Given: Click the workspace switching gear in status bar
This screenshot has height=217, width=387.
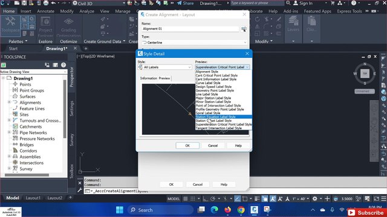Looking at the screenshot, I should (314, 198).
